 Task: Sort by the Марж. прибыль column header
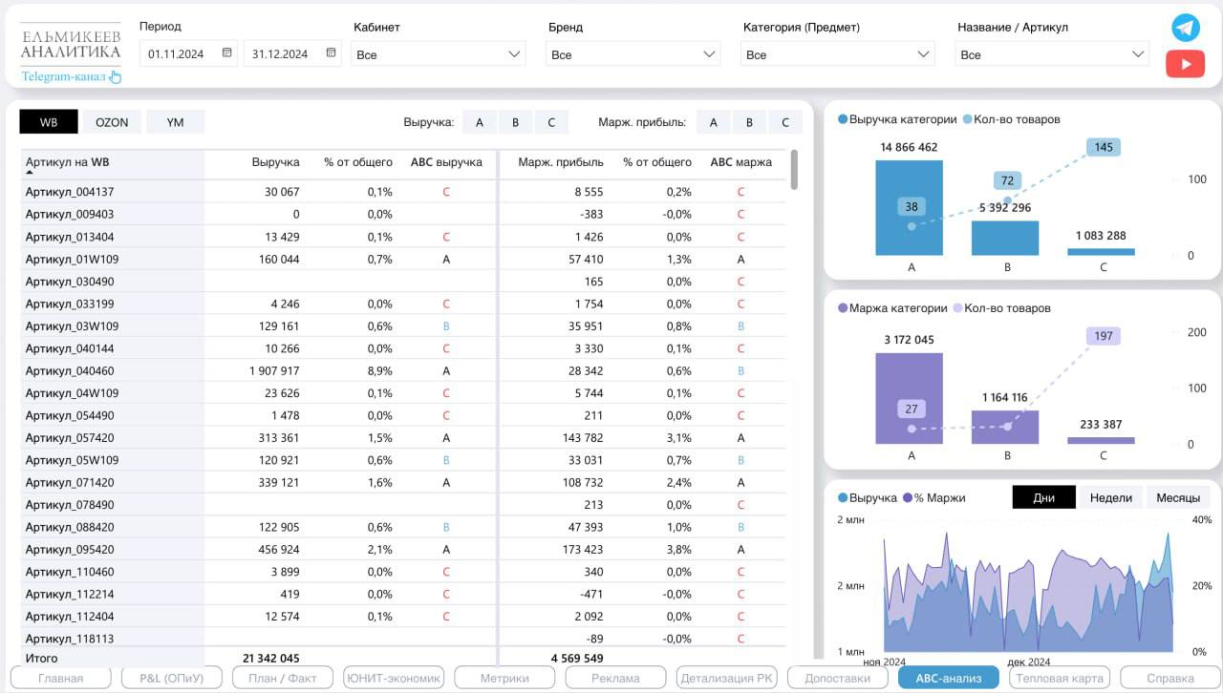[561, 162]
